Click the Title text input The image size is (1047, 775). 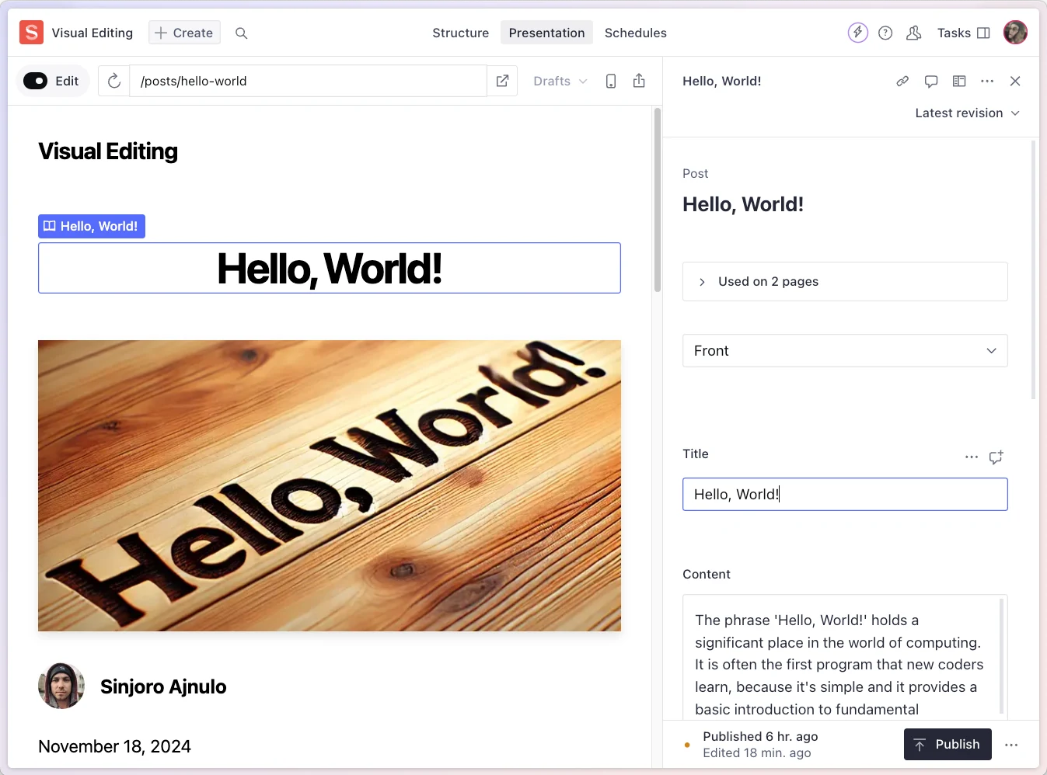pos(845,495)
